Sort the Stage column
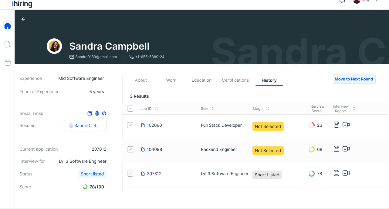 click(267, 108)
